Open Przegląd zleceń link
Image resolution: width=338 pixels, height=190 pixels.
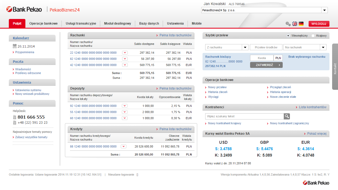click(x=281, y=87)
